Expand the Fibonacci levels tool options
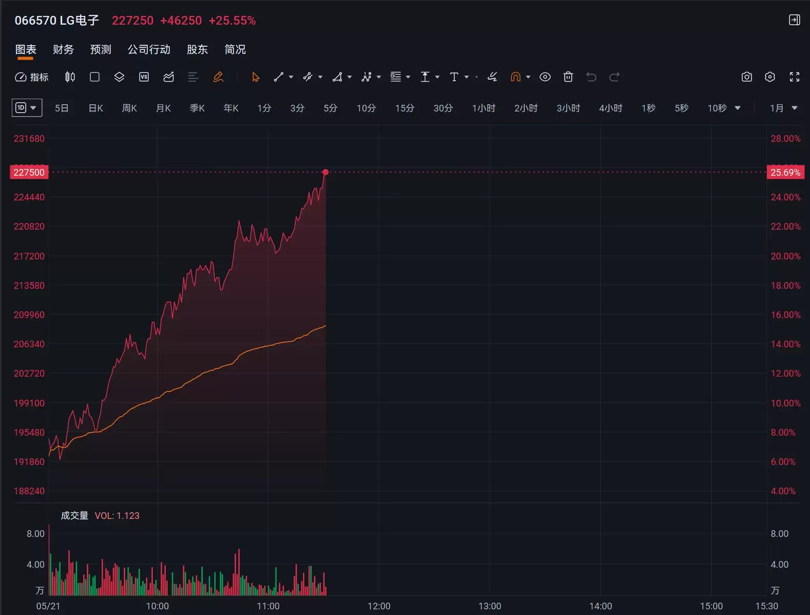Viewport: 810px width, 615px height. click(408, 77)
